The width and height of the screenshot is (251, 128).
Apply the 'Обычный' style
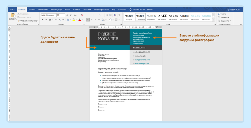[x=140, y=17]
